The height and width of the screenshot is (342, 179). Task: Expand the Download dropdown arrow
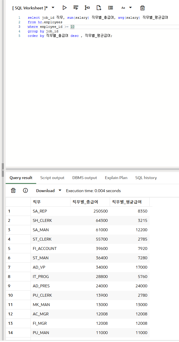pyautogui.click(x=60, y=190)
